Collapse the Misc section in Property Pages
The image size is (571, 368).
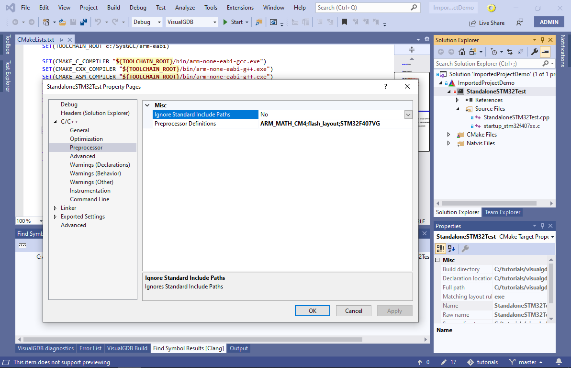tap(147, 105)
